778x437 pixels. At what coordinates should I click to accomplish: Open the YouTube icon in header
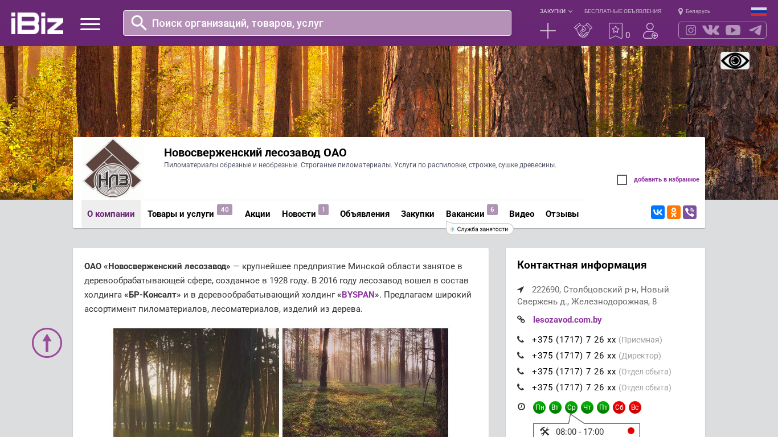click(x=733, y=30)
